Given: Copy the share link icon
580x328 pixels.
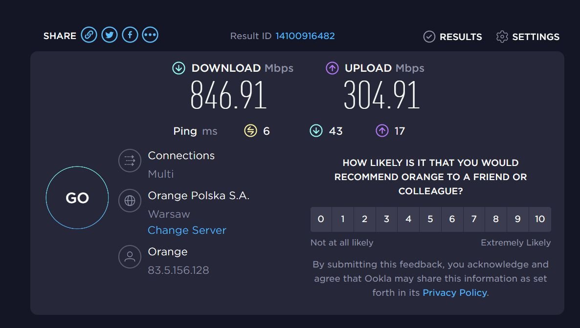Looking at the screenshot, I should tap(89, 35).
